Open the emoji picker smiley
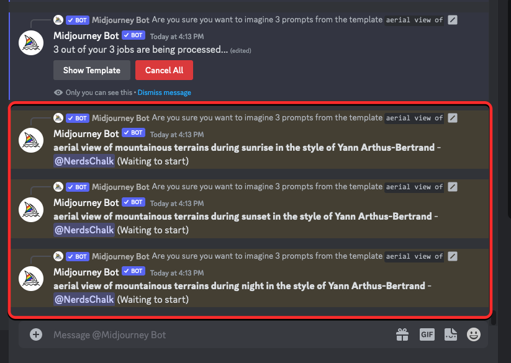511x363 pixels. 474,334
